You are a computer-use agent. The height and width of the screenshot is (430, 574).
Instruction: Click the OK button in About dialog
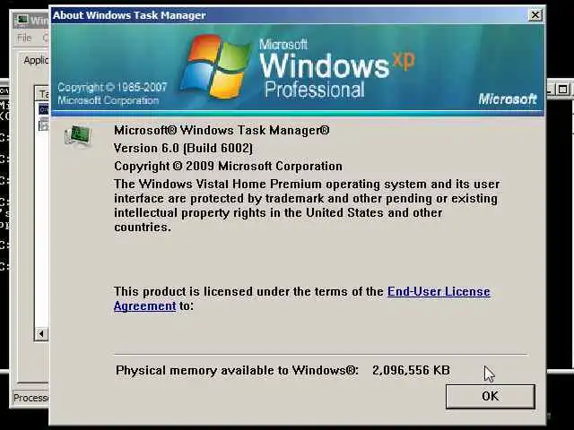pyautogui.click(x=491, y=396)
